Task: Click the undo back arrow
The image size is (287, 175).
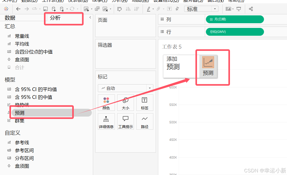Action: 18,9
